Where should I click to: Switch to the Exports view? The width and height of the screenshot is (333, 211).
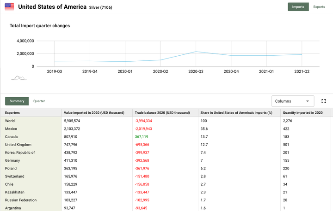tap(319, 7)
